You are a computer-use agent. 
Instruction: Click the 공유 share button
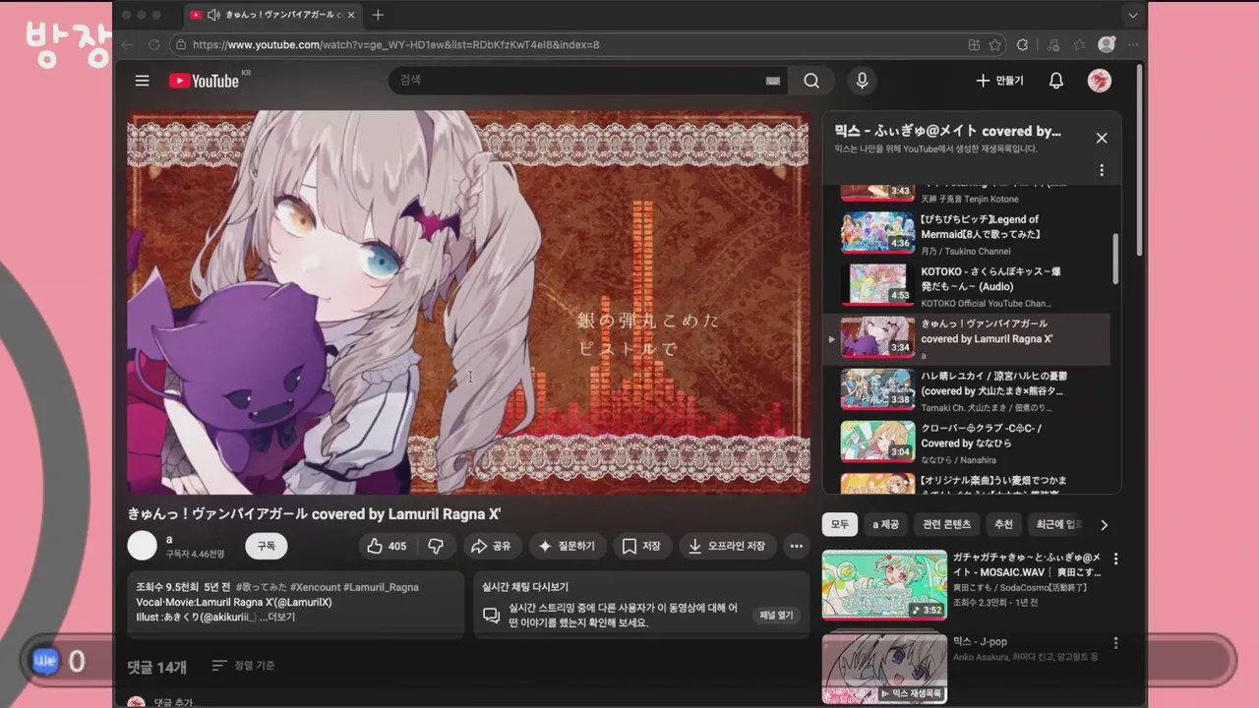491,546
